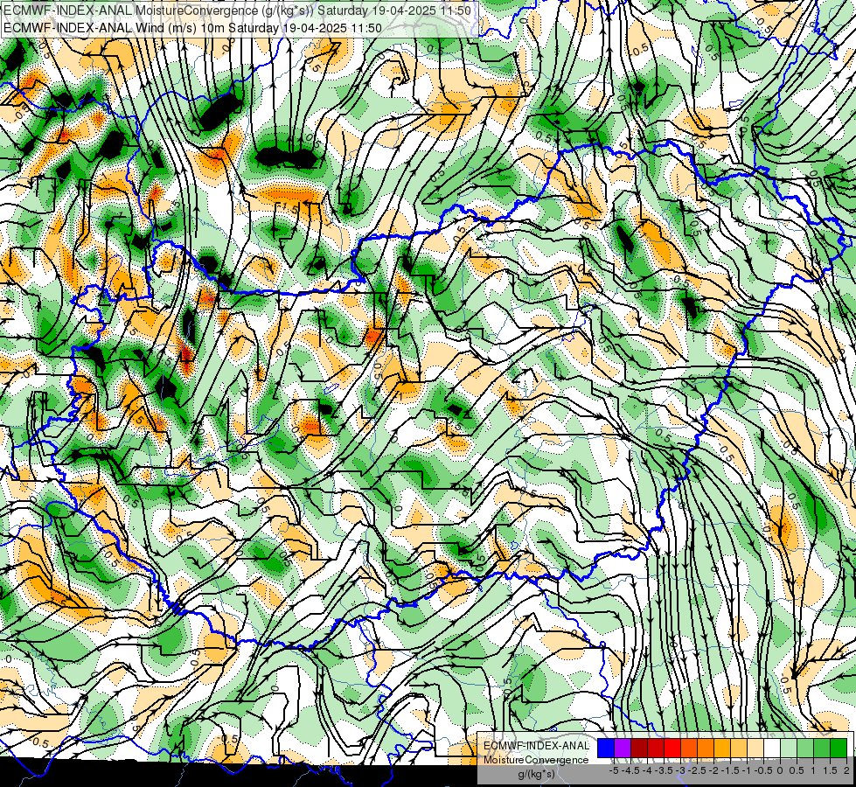Click the white legend color swatch
The image size is (856, 787).
[772, 749]
